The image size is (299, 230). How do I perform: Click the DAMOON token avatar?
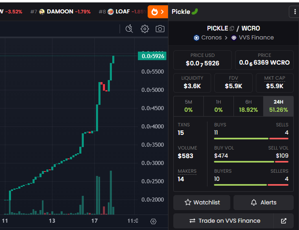tap(42, 12)
